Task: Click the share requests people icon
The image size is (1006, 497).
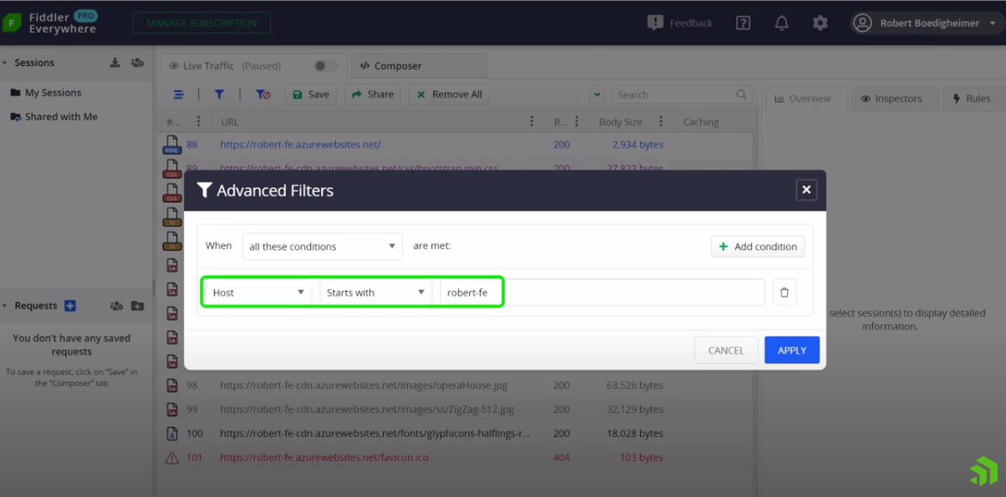Action: (116, 306)
